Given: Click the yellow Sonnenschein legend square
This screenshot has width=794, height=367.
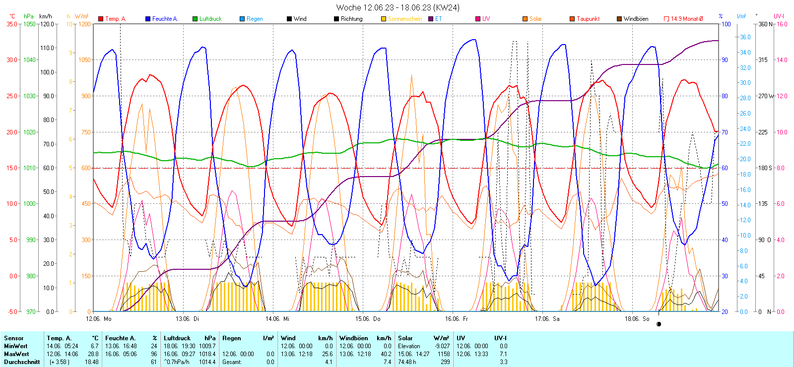Looking at the screenshot, I should point(384,19).
